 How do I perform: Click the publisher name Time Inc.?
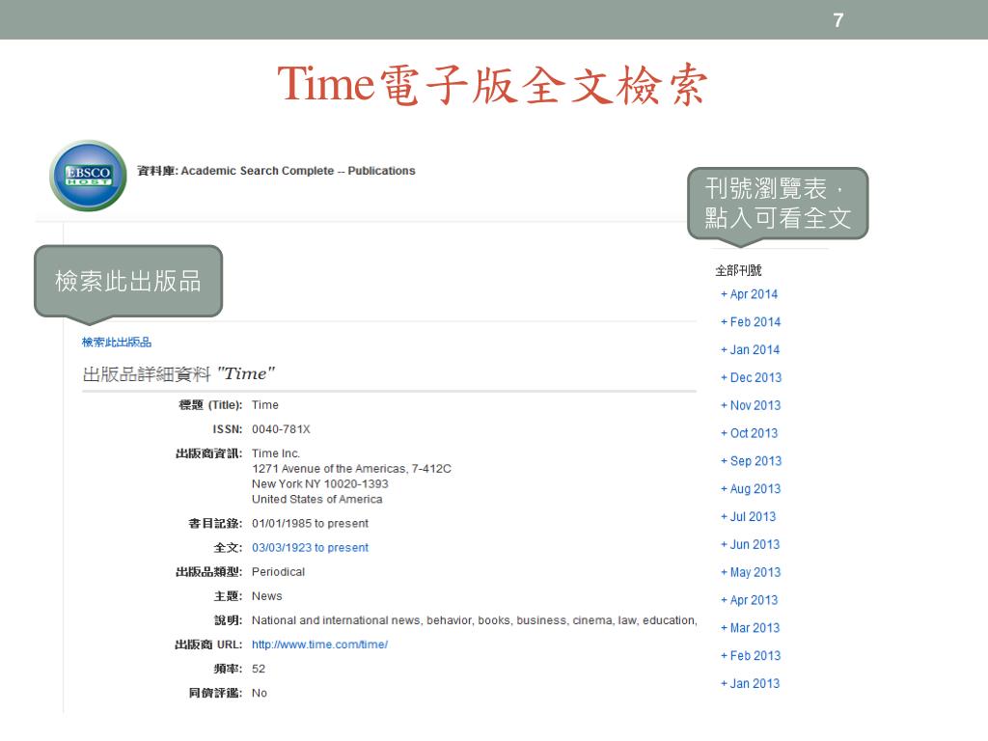[276, 453]
